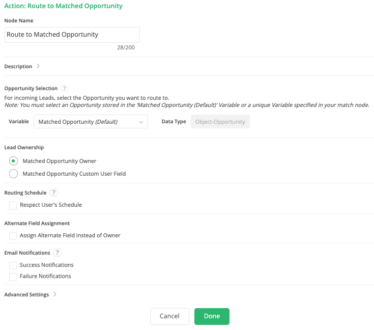Screen dimensions: 374x330
Task: Enable Failure Notifications checkbox
Action: click(x=13, y=277)
